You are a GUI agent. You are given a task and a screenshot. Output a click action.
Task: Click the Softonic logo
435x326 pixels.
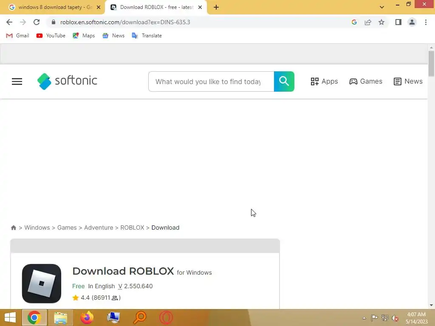[x=67, y=81]
